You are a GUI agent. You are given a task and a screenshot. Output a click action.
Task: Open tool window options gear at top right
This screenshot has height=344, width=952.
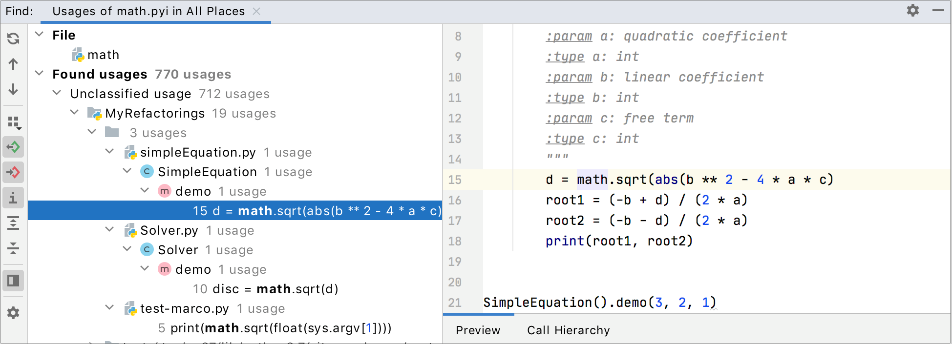(x=912, y=10)
